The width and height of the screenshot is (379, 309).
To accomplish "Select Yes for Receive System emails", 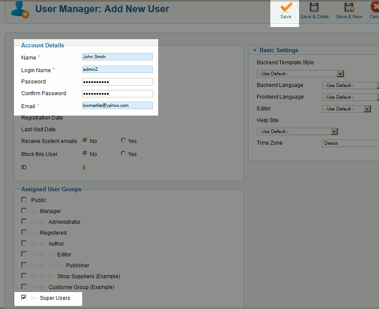I will click(x=123, y=141).
